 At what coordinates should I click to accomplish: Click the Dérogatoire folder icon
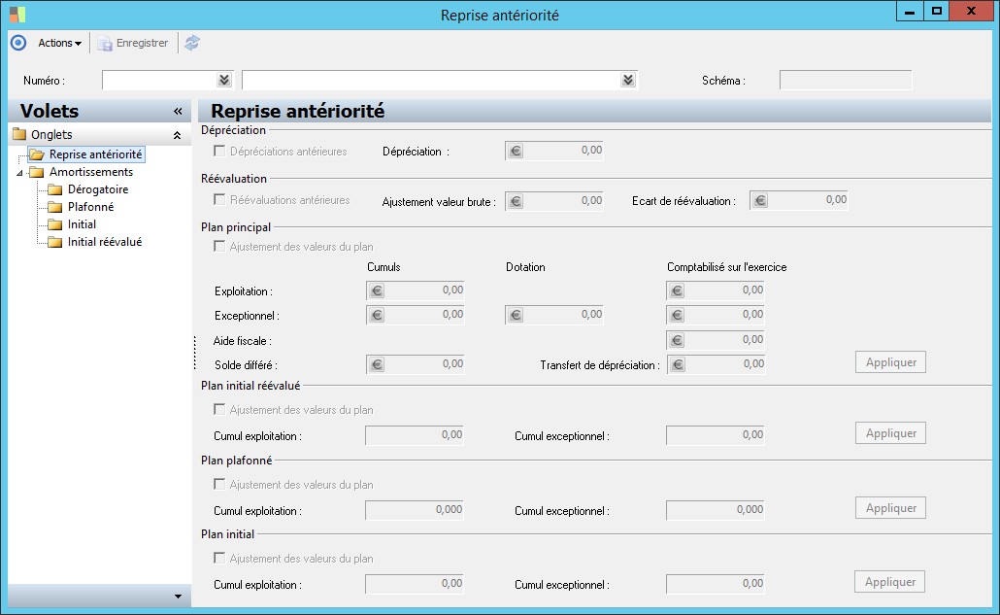tap(55, 189)
